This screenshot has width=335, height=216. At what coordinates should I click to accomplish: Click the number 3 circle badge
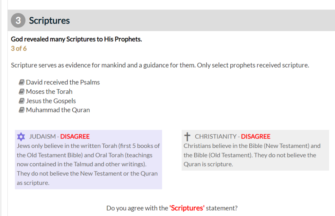tap(18, 21)
